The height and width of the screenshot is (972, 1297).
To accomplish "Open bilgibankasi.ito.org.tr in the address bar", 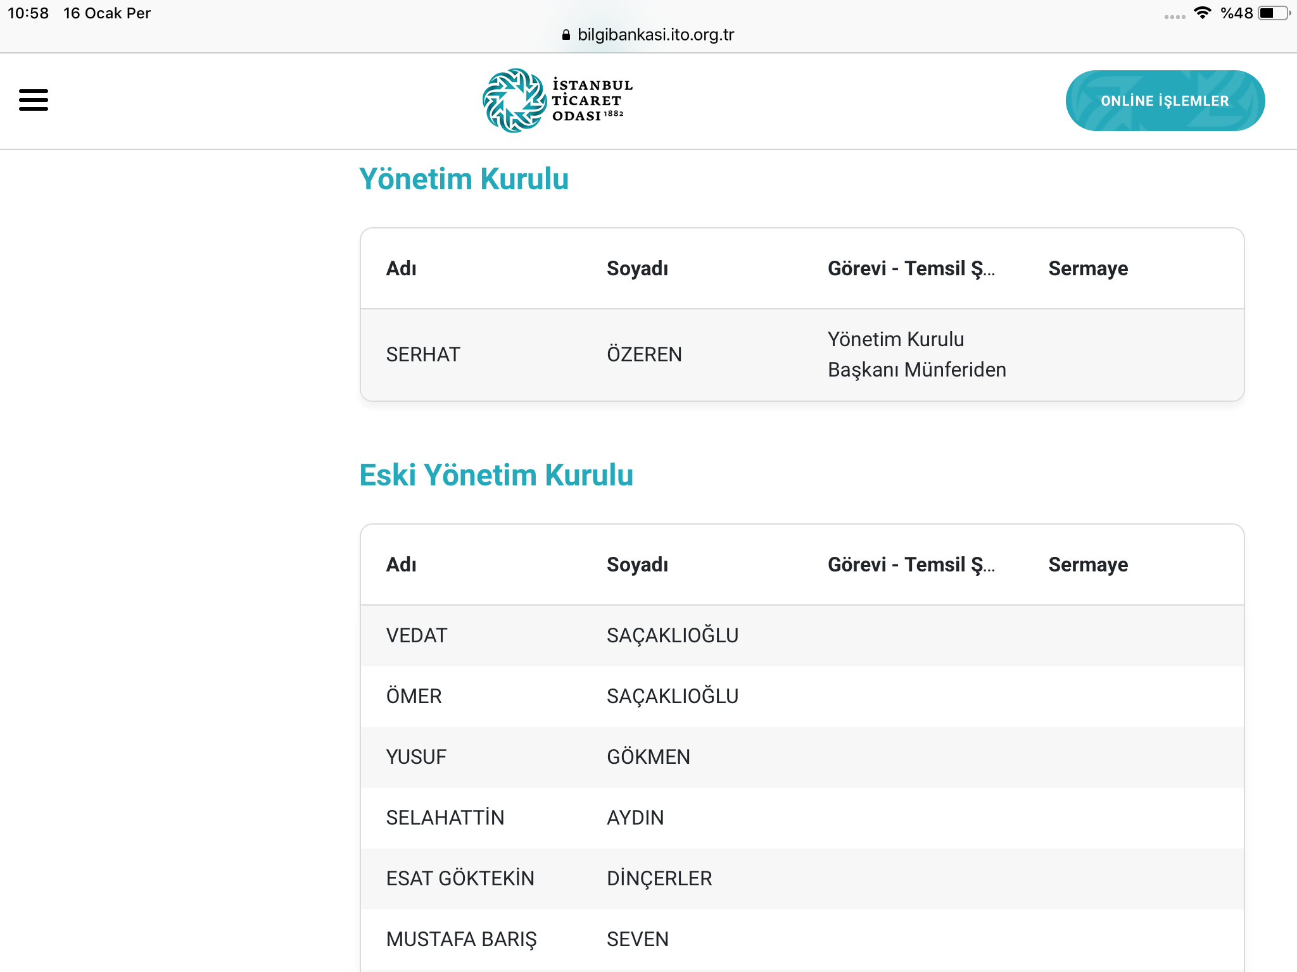I will [655, 35].
